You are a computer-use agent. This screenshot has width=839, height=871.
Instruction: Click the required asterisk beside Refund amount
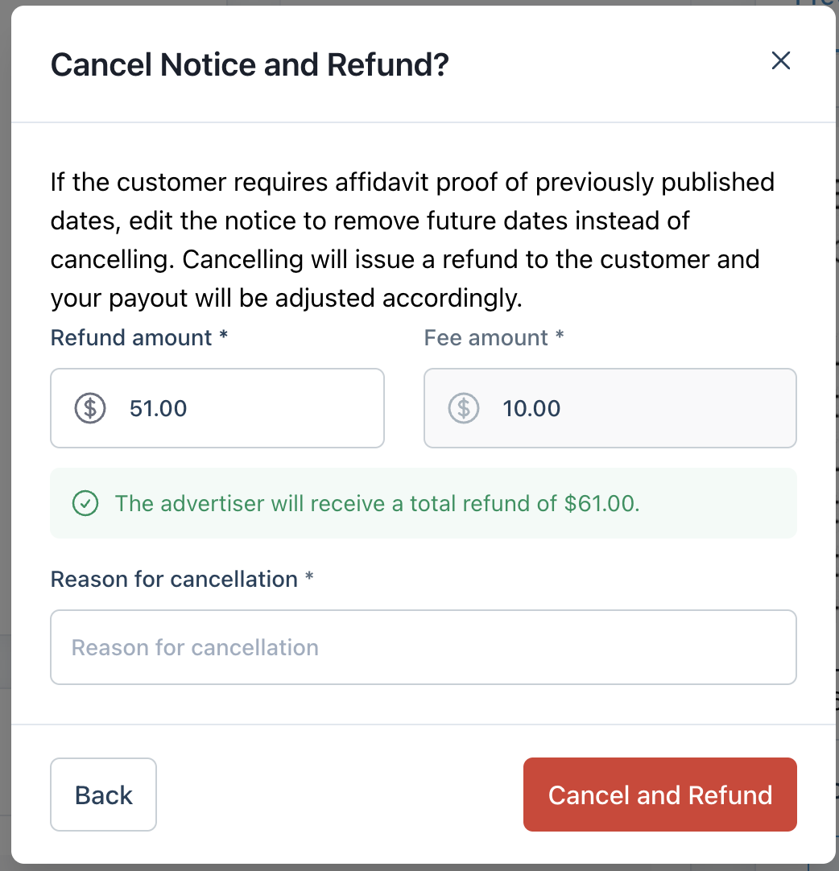(224, 337)
